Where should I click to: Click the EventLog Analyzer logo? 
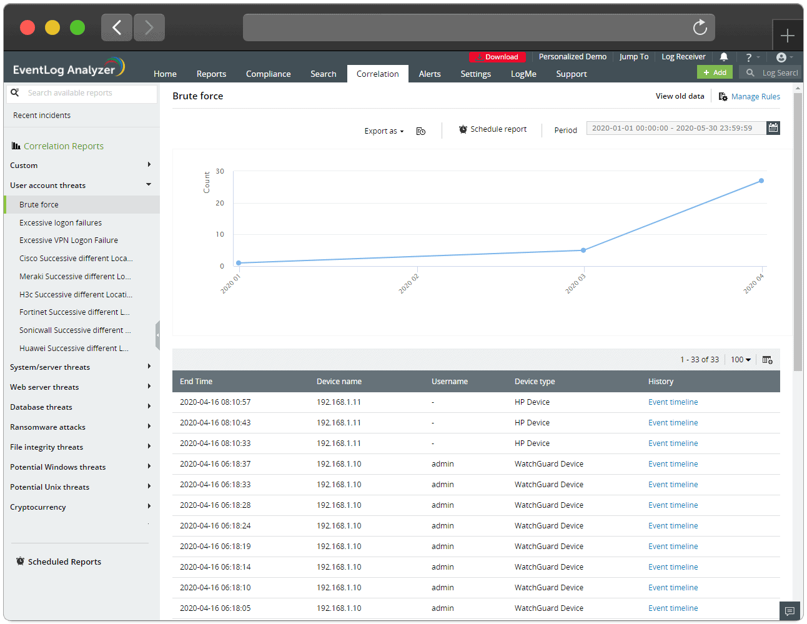point(69,67)
